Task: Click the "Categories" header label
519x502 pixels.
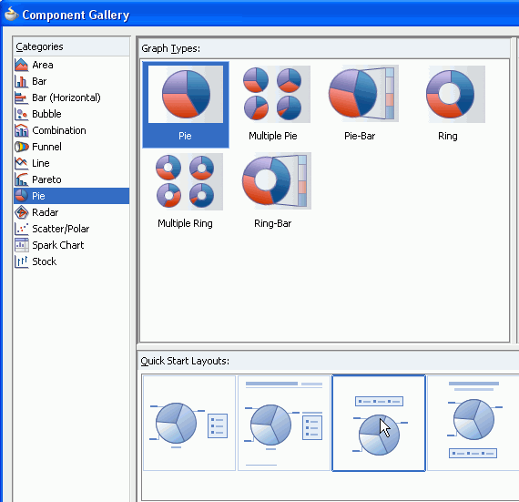Action: [x=39, y=46]
